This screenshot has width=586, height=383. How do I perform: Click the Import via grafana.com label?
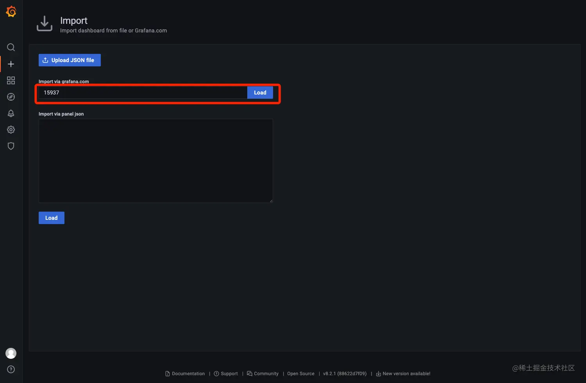64,82
